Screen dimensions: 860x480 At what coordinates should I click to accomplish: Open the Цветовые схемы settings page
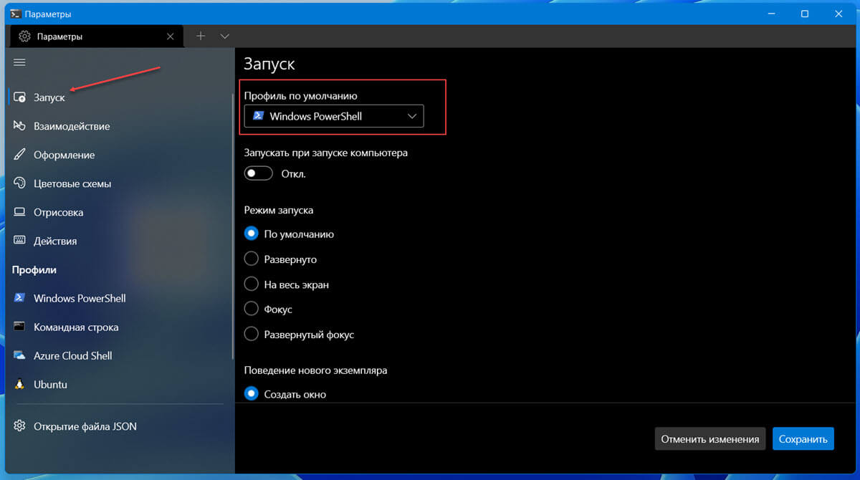(120, 183)
